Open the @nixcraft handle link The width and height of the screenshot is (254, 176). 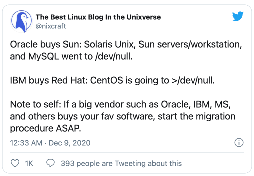click(51, 26)
